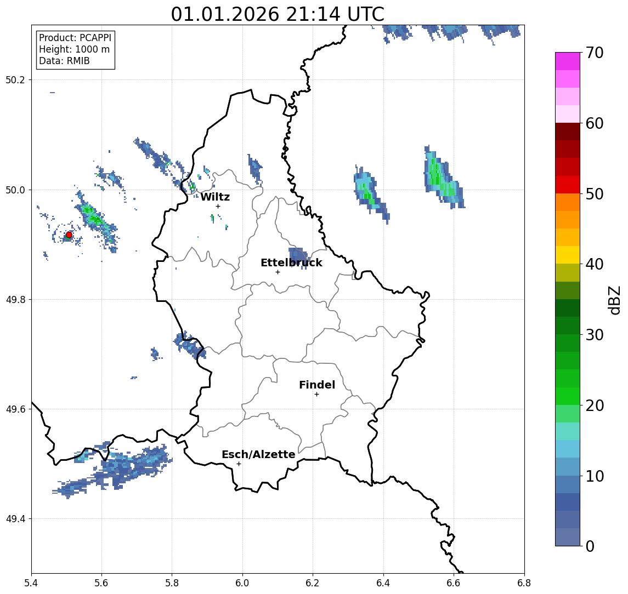Click the colorbar tick value 60

[595, 124]
